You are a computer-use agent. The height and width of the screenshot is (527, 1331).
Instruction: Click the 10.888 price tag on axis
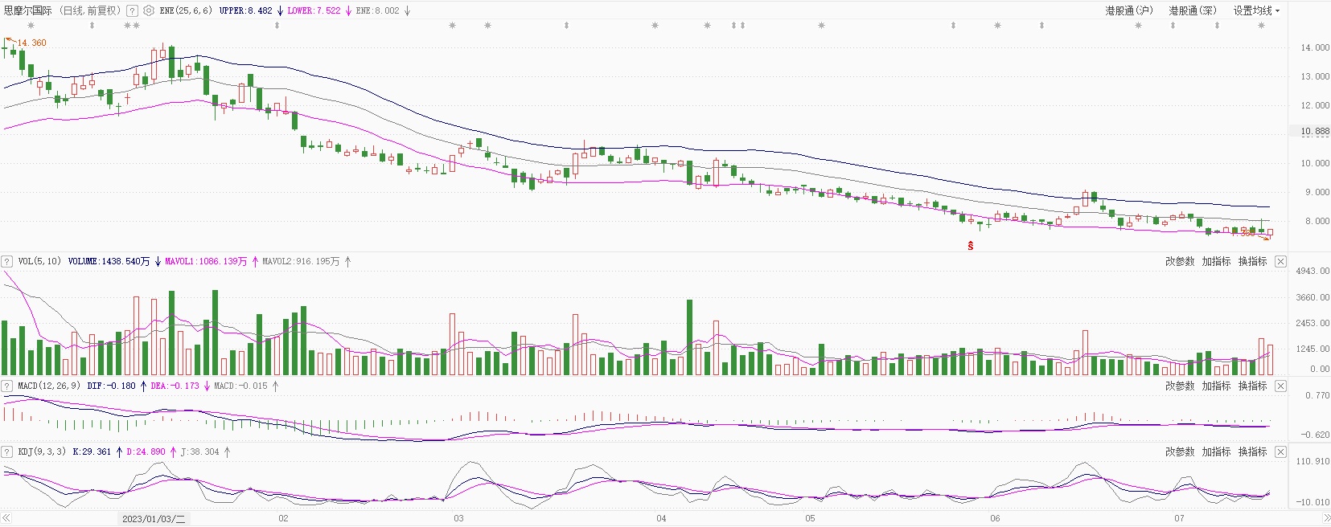click(1314, 131)
